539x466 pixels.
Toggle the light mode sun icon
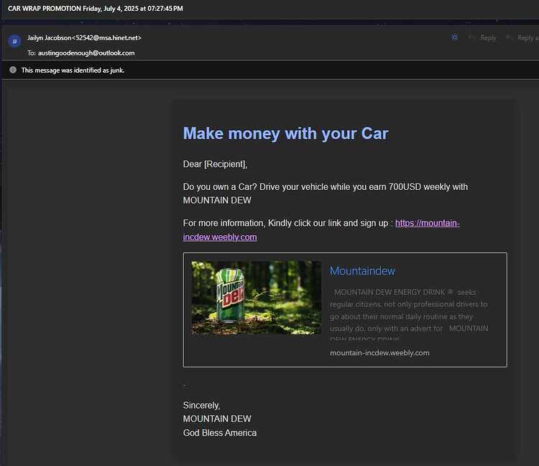454,37
